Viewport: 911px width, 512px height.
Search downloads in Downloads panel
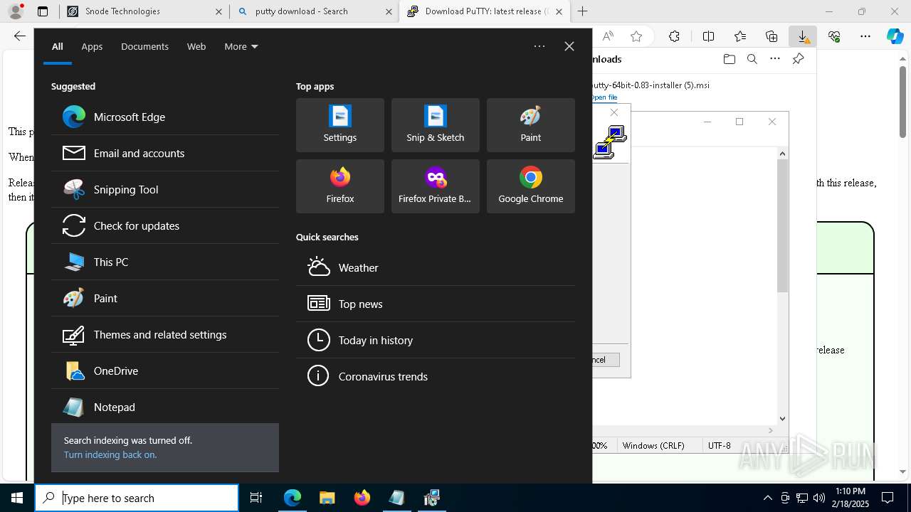[752, 59]
